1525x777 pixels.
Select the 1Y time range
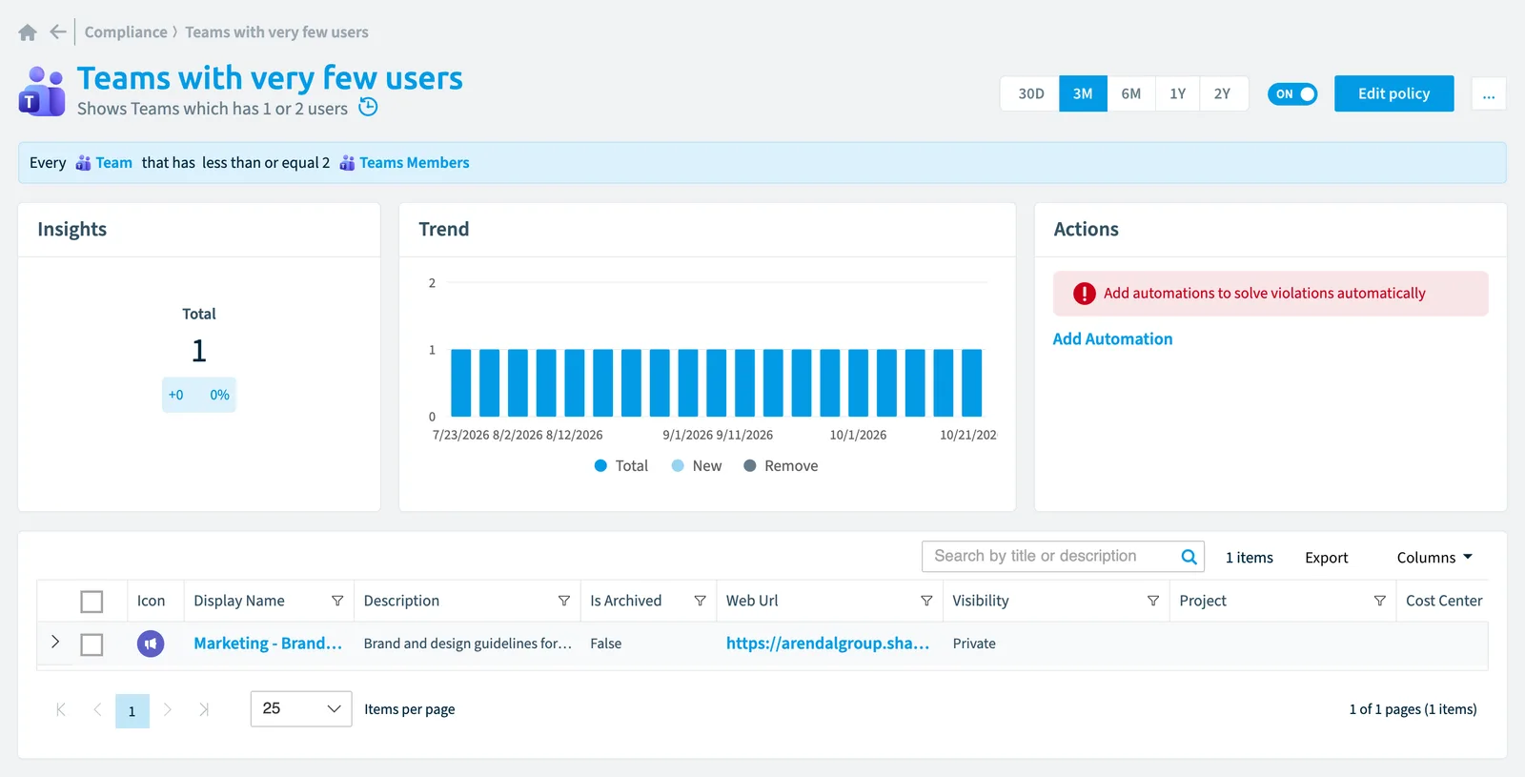[1178, 93]
